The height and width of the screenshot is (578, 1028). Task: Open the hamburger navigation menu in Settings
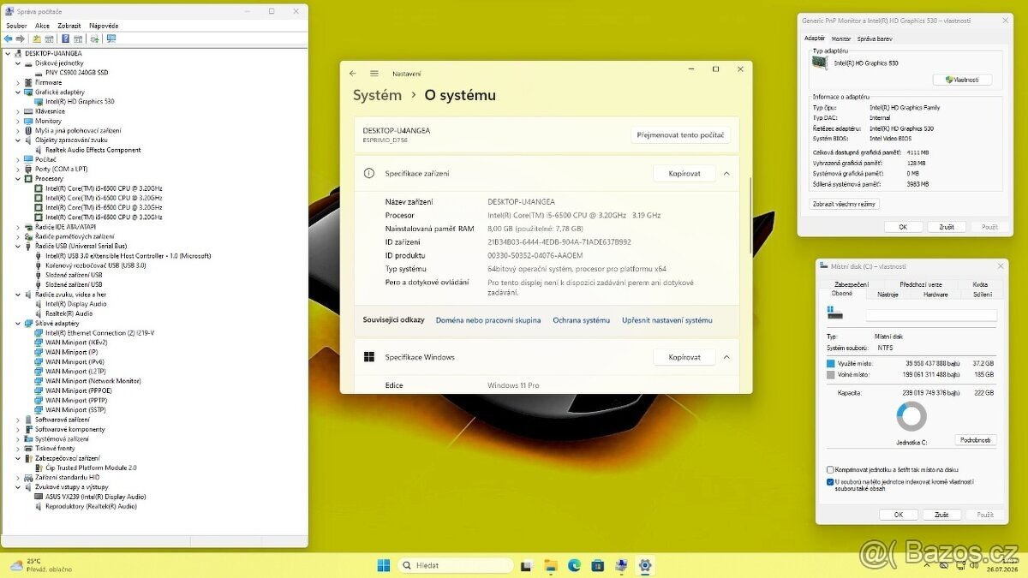tap(374, 74)
